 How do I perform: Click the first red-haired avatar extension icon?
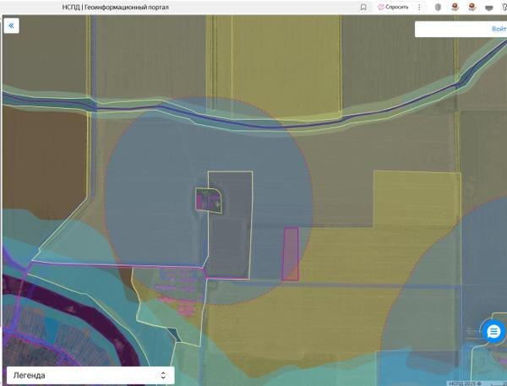click(455, 7)
